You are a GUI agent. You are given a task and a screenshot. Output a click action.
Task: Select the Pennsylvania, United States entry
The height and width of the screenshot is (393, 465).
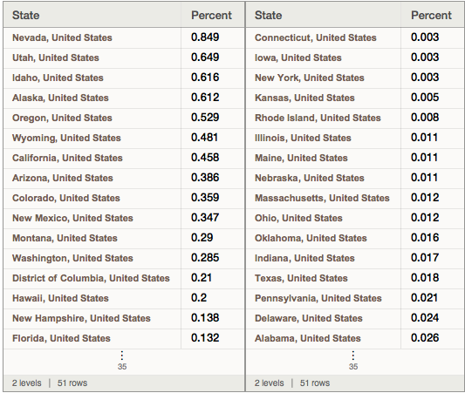click(x=318, y=298)
